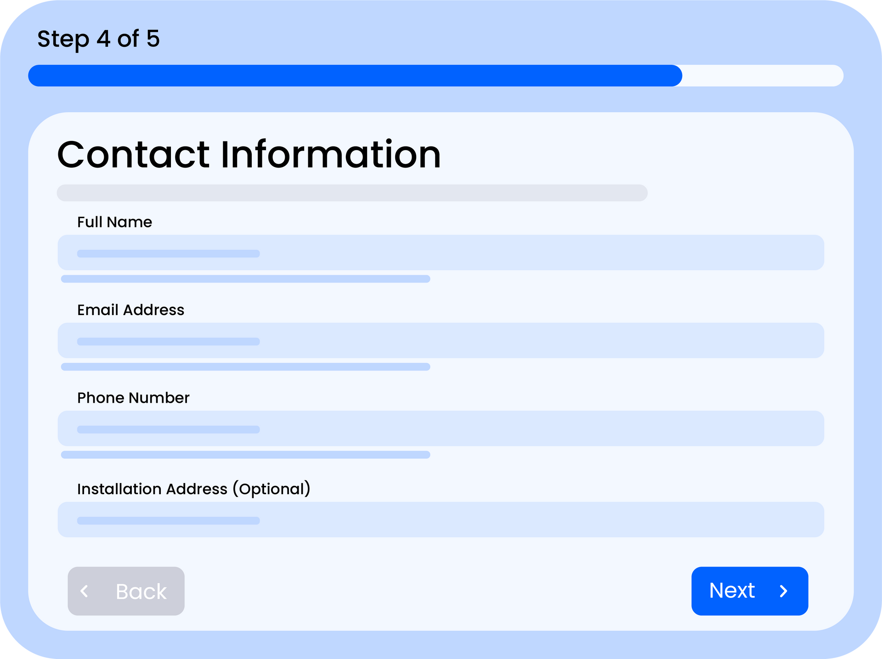Image resolution: width=882 pixels, height=659 pixels.
Task: Click the Installation Address (Optional) label
Action: pyautogui.click(x=193, y=489)
